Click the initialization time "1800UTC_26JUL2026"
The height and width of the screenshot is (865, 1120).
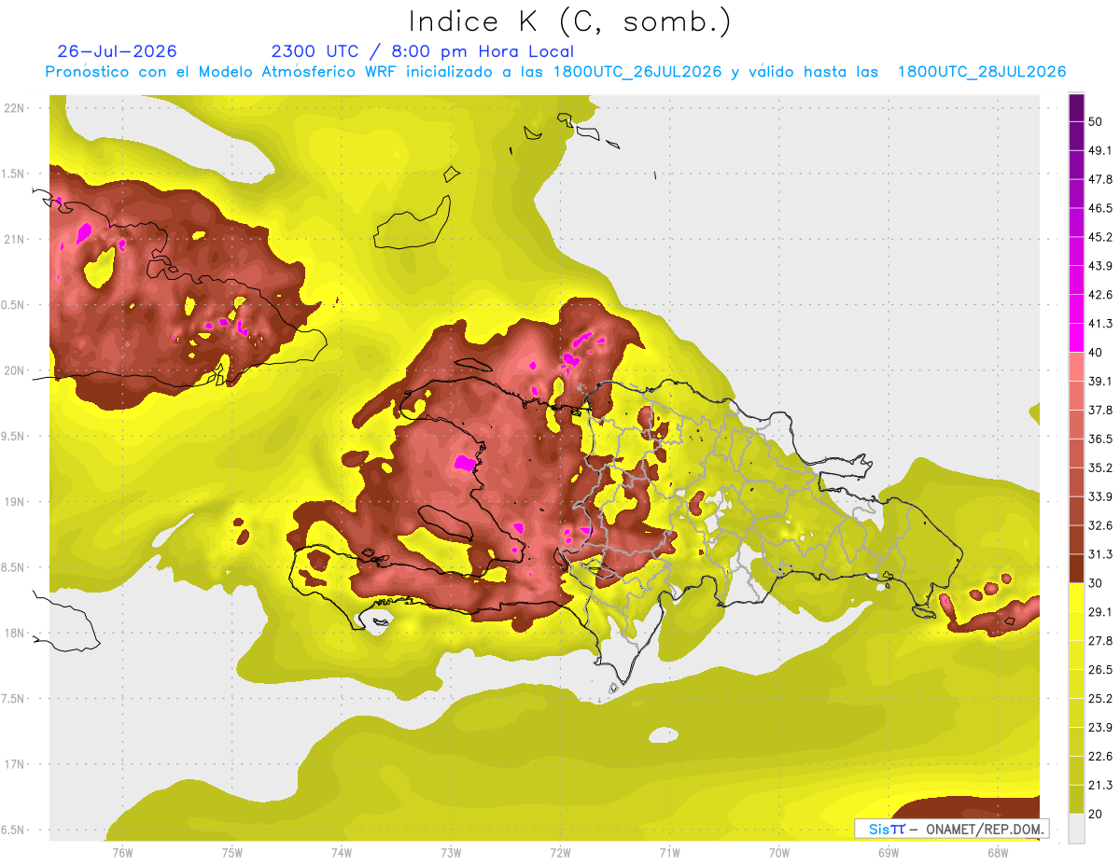(x=637, y=72)
